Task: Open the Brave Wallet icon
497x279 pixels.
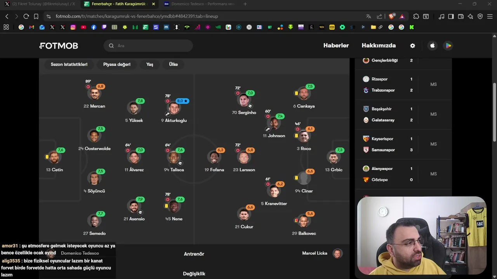Action: pos(461,16)
